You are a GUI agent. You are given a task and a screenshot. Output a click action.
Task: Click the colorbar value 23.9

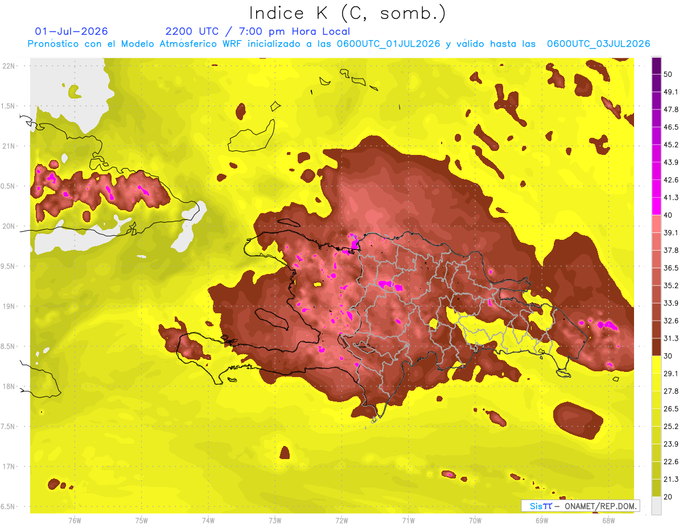(x=670, y=444)
